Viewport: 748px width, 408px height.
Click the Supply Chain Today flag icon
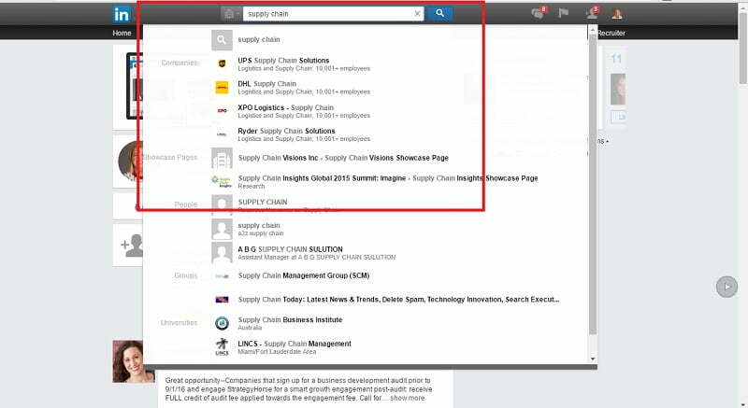click(x=222, y=300)
